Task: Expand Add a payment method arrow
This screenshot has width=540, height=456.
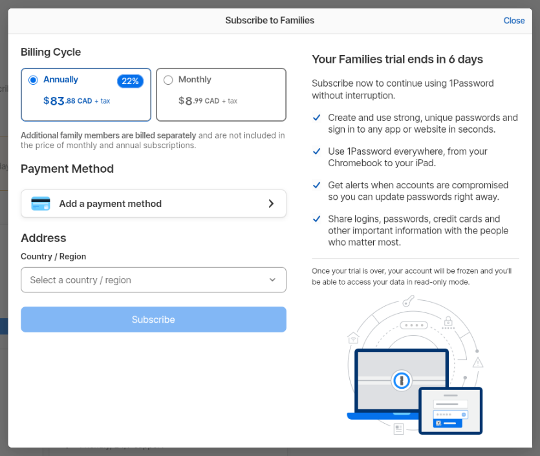Action: [271, 204]
